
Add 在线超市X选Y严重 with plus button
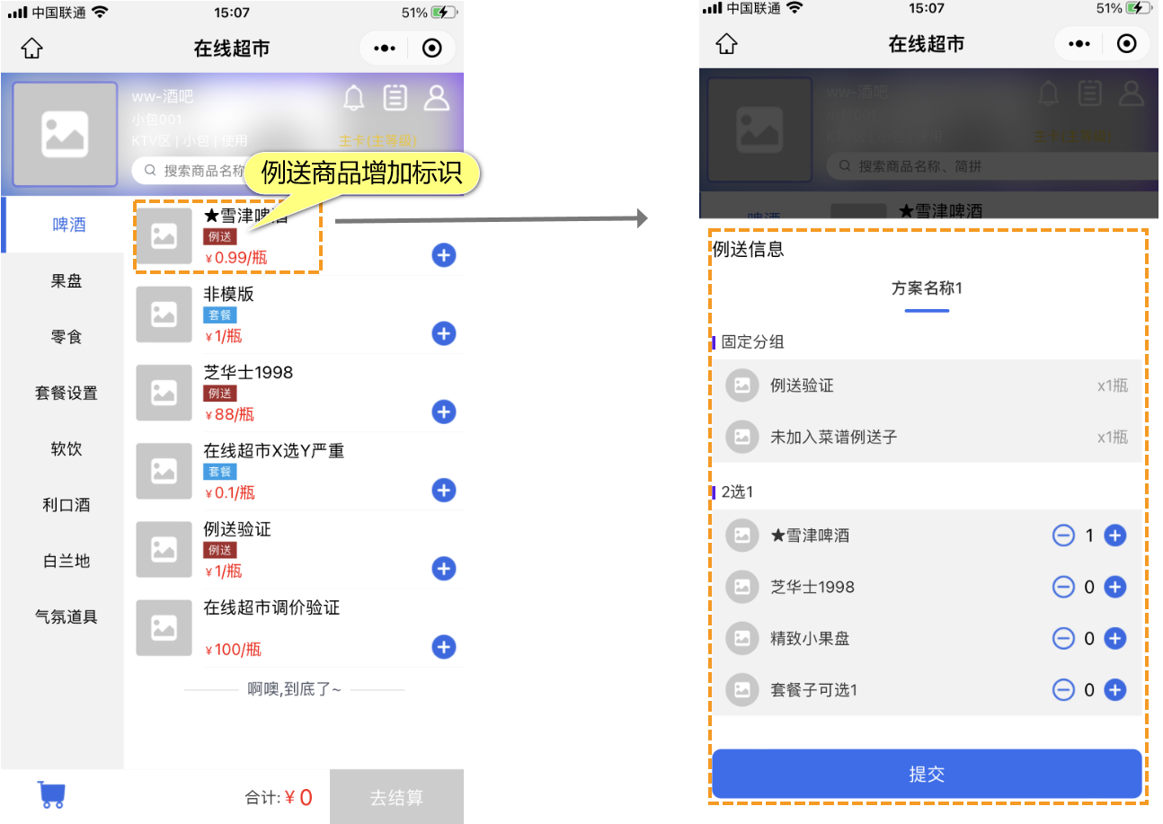pyautogui.click(x=444, y=490)
